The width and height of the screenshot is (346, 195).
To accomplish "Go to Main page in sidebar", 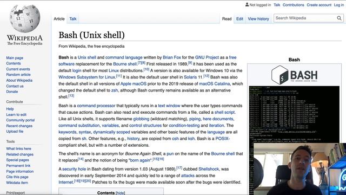I will (15, 58).
